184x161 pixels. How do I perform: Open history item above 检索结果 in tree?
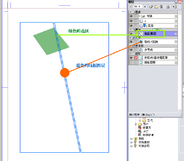(x=146, y=131)
